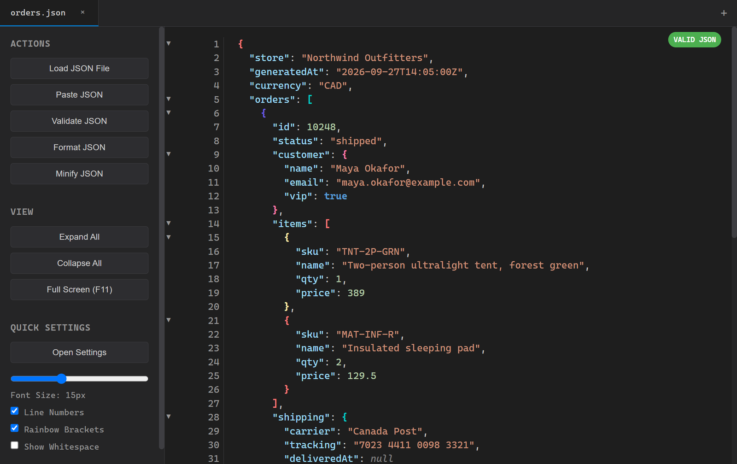Viewport: 737px width, 464px height.
Task: Collapse the first item object at line 15
Action: coord(169,237)
